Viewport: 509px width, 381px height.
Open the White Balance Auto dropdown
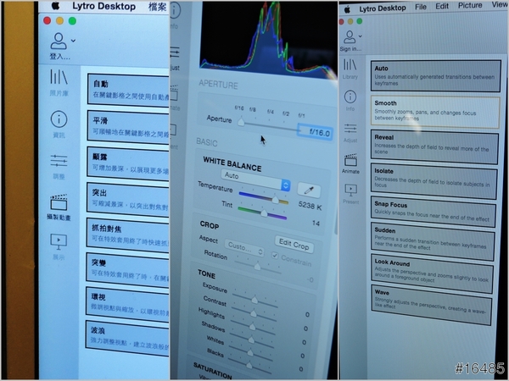click(255, 180)
